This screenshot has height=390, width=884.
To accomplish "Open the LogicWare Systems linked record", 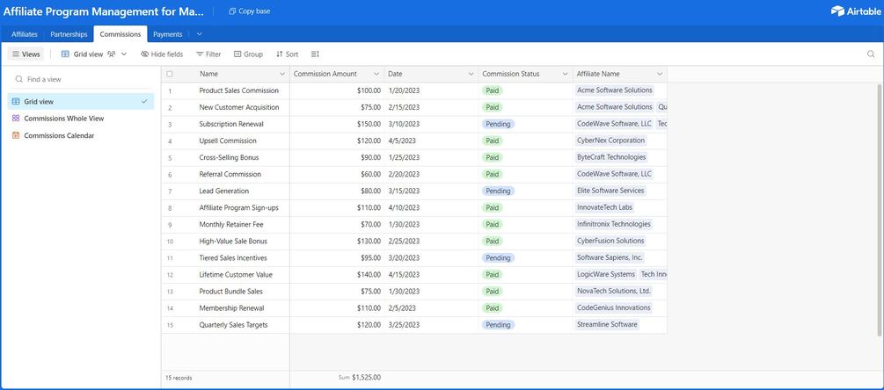I will pyautogui.click(x=605, y=274).
